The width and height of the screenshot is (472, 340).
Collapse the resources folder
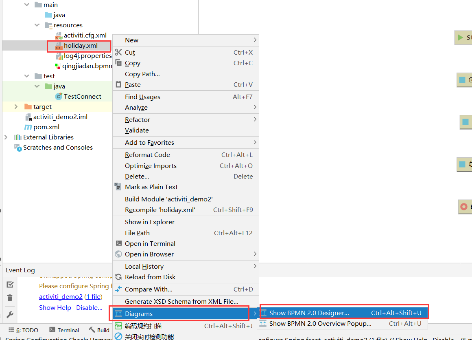37,25
